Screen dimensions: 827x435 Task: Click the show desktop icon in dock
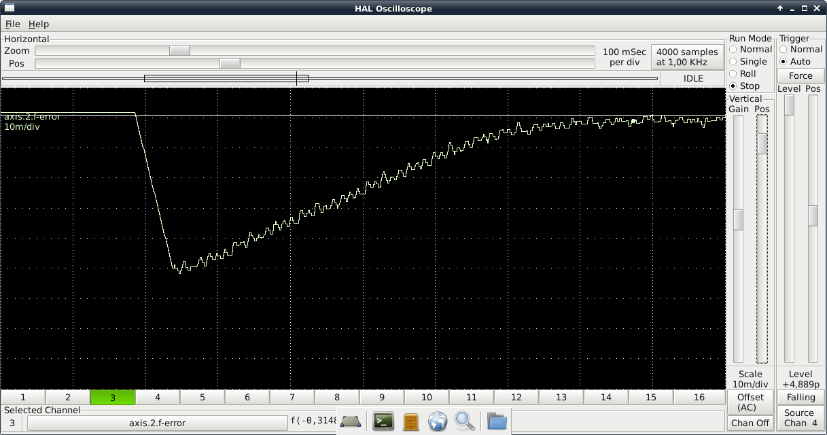coord(351,422)
